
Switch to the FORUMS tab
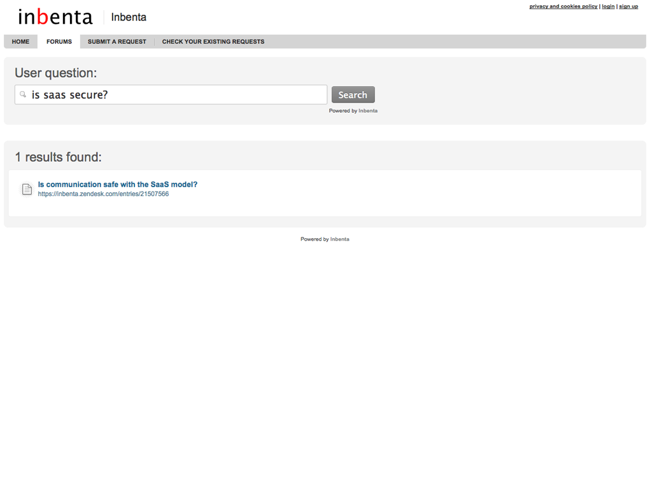(59, 42)
